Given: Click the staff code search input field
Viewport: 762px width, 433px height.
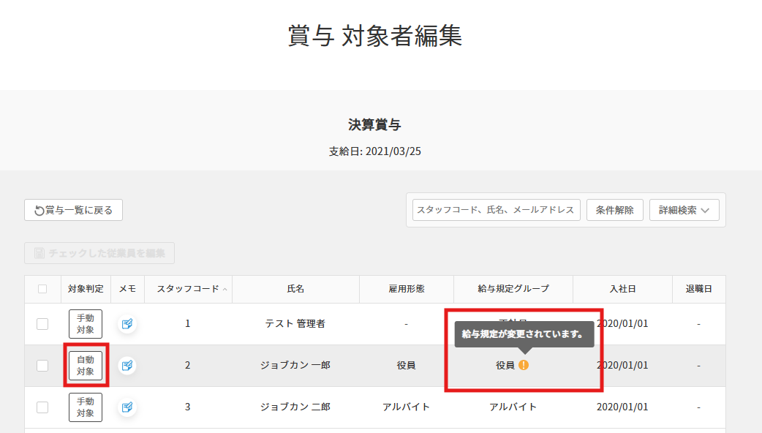Looking at the screenshot, I should (x=495, y=210).
